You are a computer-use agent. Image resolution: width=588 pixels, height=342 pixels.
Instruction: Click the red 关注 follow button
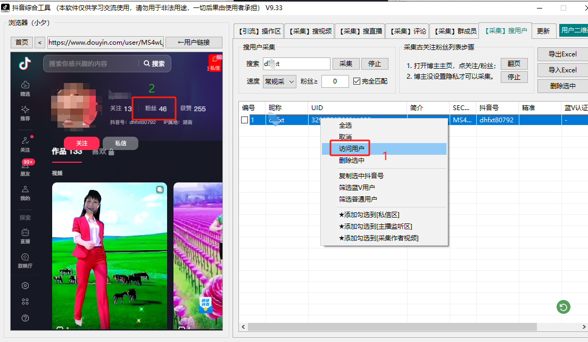pyautogui.click(x=81, y=143)
